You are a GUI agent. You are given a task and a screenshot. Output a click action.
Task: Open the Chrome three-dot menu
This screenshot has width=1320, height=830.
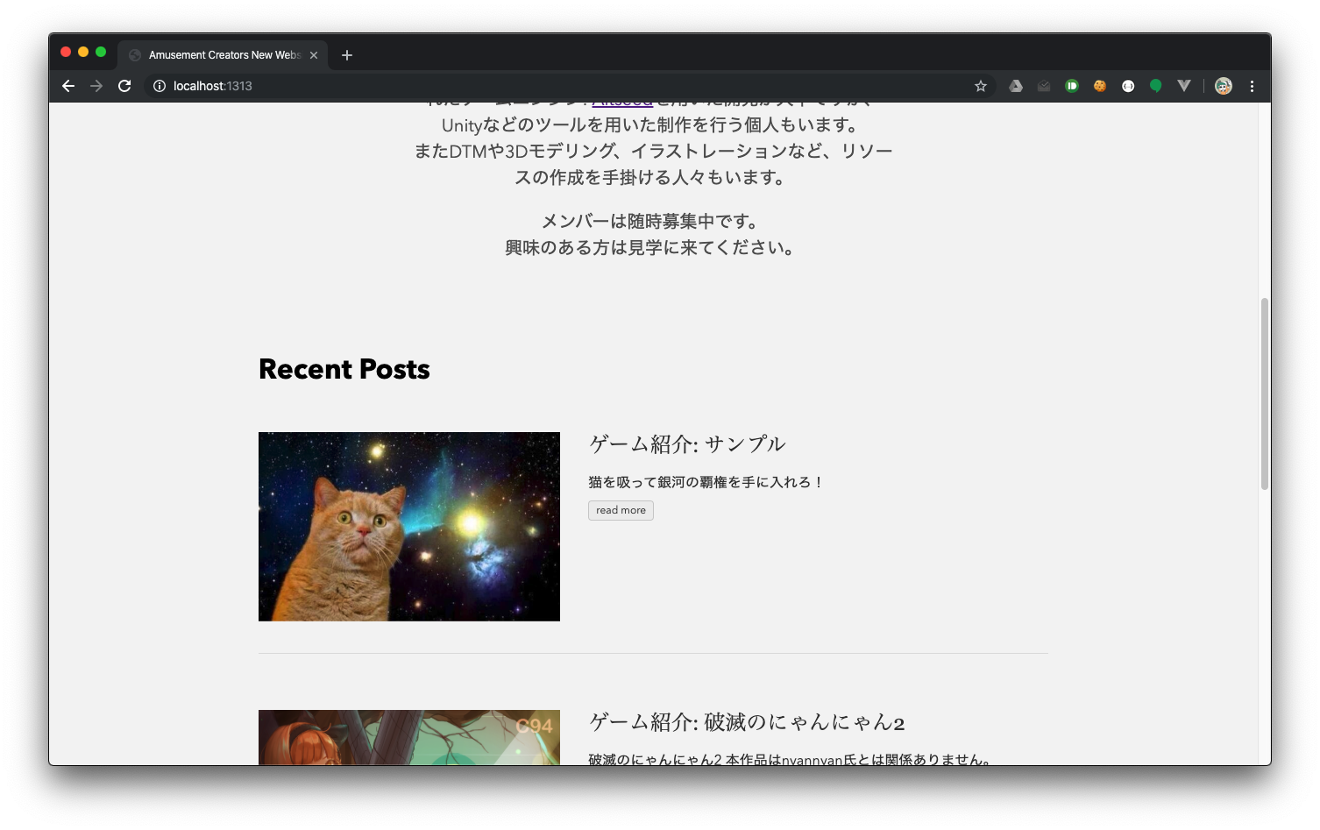[x=1252, y=86]
